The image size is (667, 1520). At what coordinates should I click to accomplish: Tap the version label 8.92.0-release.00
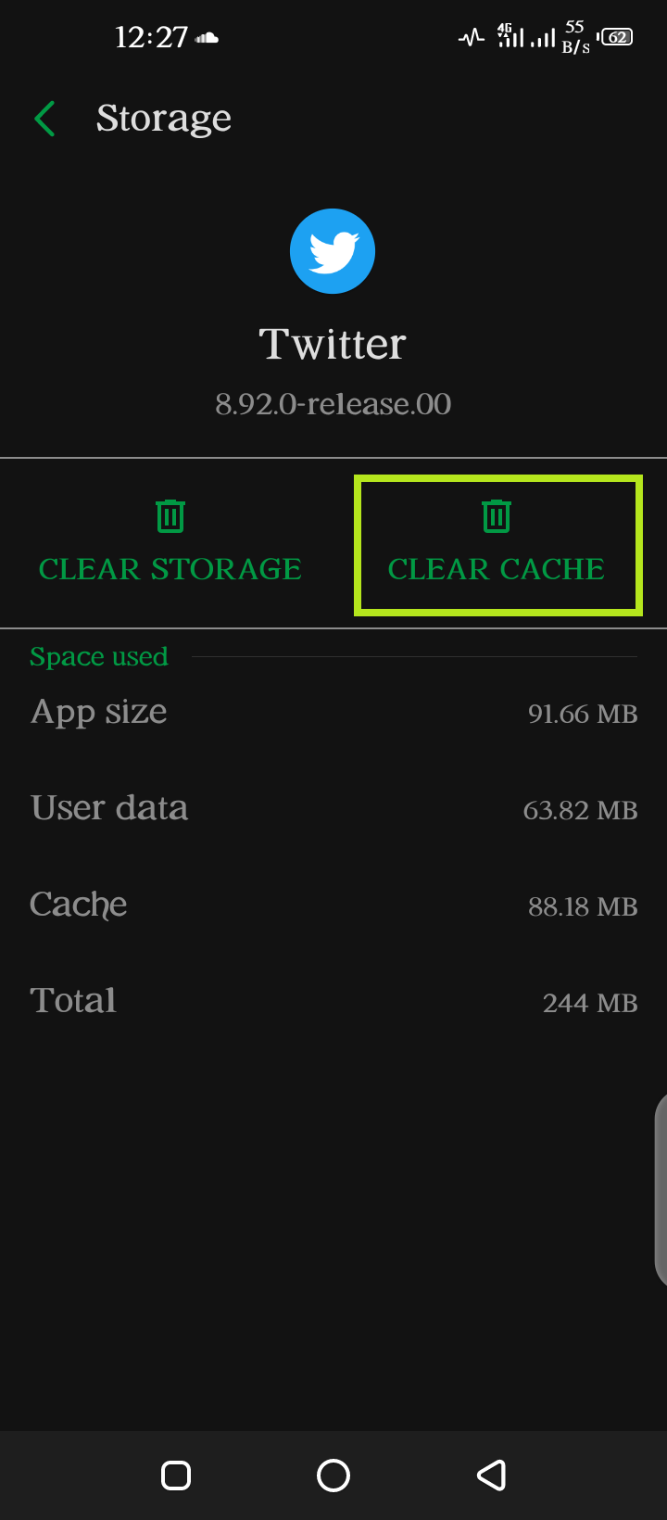pyautogui.click(x=333, y=404)
